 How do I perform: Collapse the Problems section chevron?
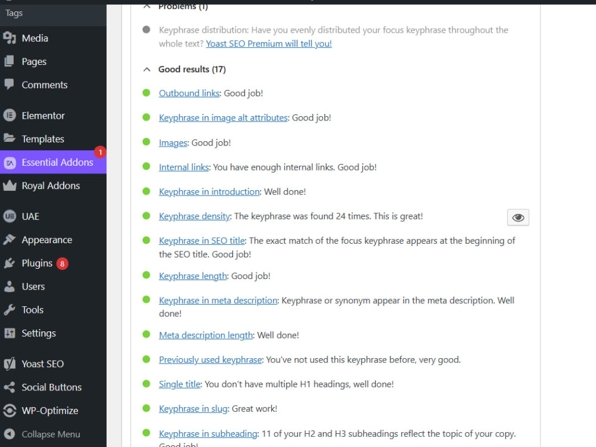[x=147, y=6]
